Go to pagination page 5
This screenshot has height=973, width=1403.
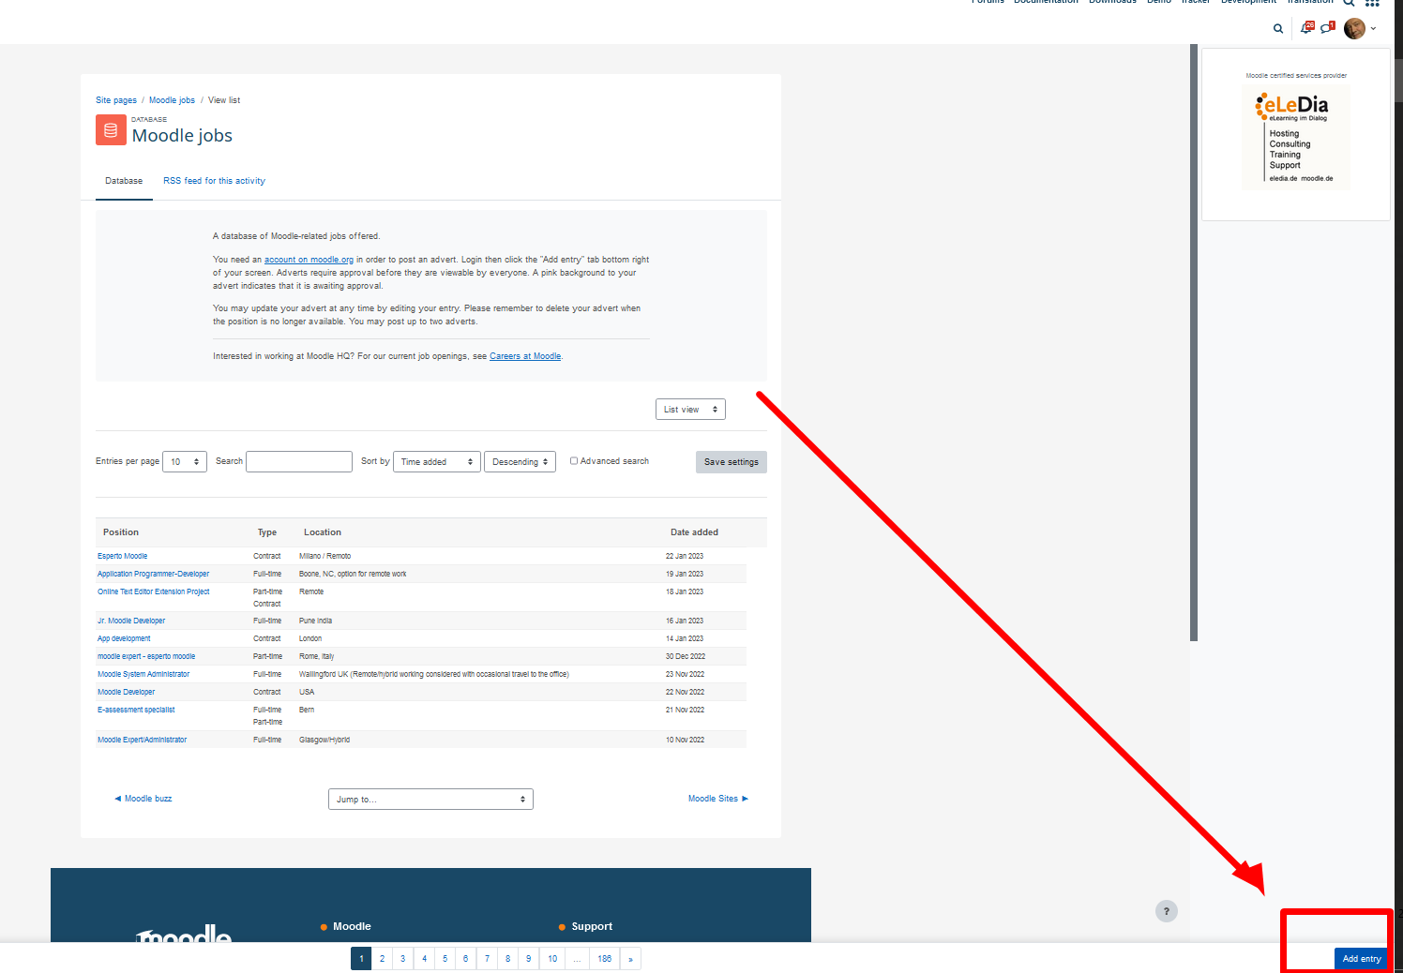445,959
